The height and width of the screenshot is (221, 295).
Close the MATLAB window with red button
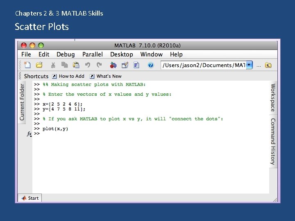[x=24, y=45]
